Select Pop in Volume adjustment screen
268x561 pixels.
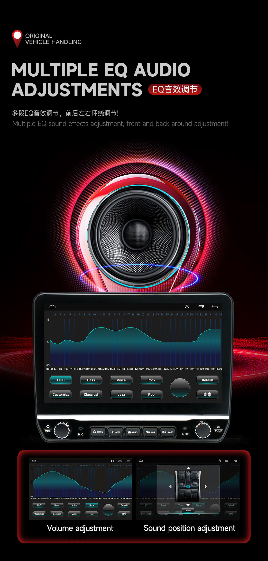click(x=92, y=514)
